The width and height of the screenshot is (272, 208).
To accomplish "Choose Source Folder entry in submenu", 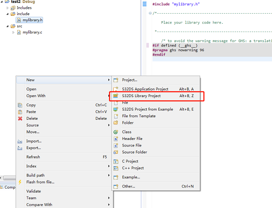I will click(x=156, y=152).
